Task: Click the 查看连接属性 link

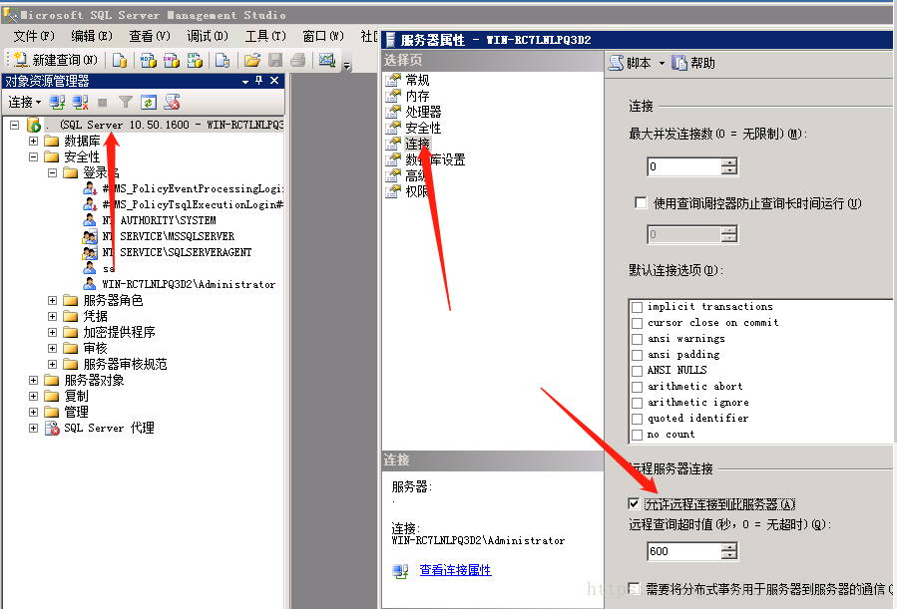Action: 455,570
